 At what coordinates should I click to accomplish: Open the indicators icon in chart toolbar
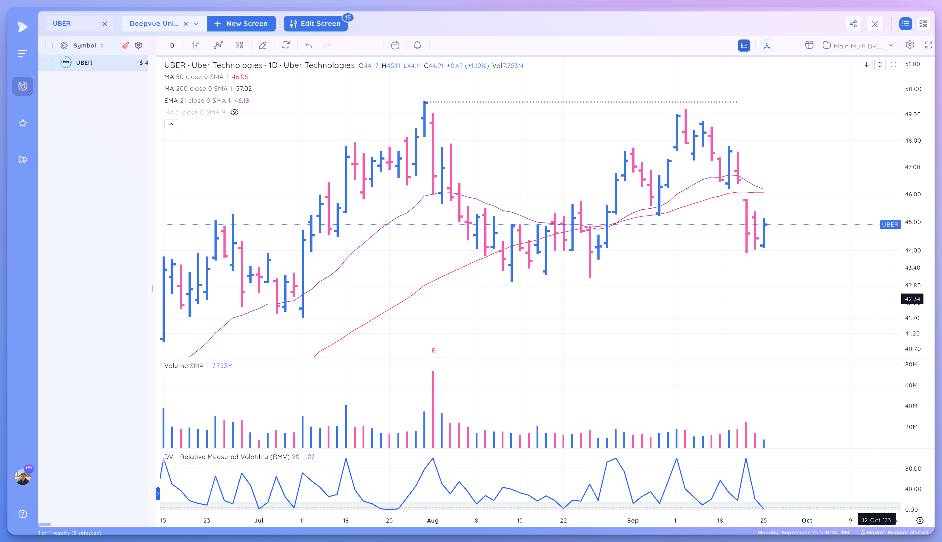point(219,45)
